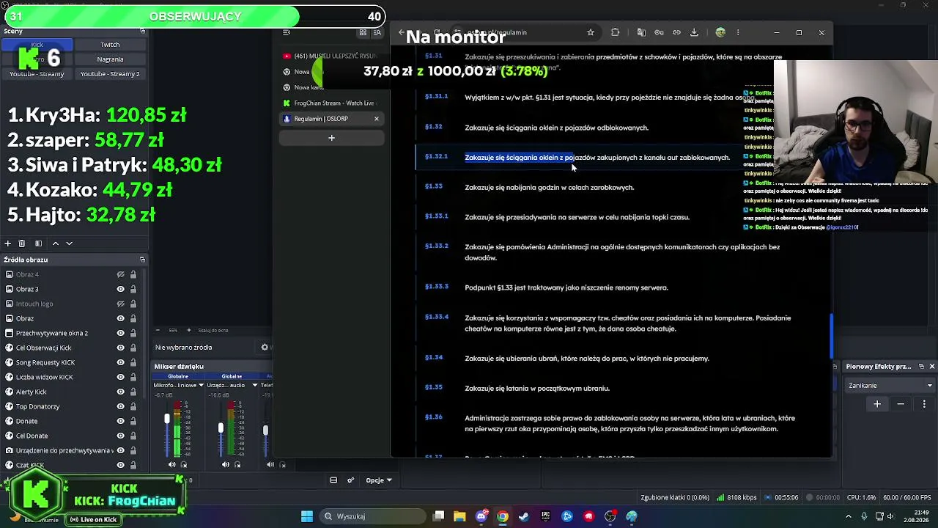Screen dimensions: 938x528
Task: Delete the selected scene with trash icon
Action: point(22,243)
